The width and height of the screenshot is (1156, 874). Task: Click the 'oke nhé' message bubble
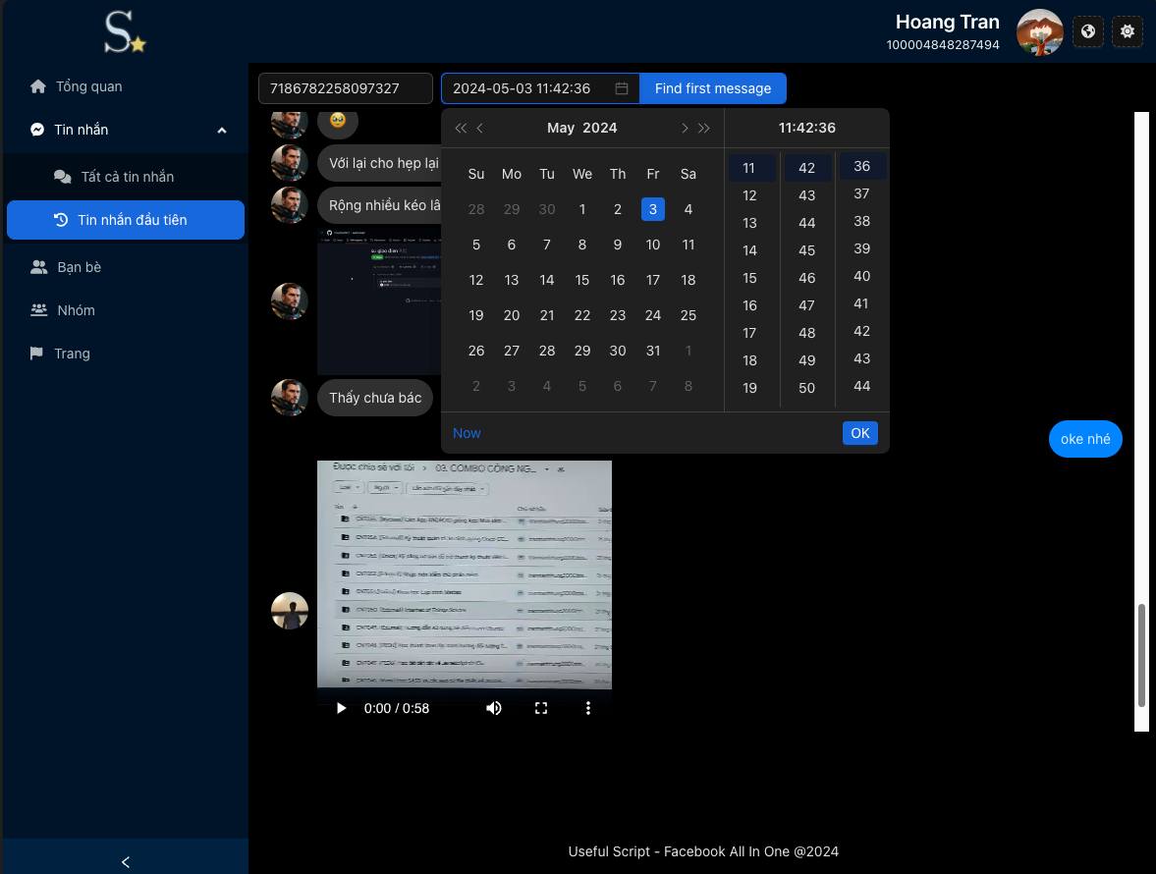click(x=1085, y=439)
